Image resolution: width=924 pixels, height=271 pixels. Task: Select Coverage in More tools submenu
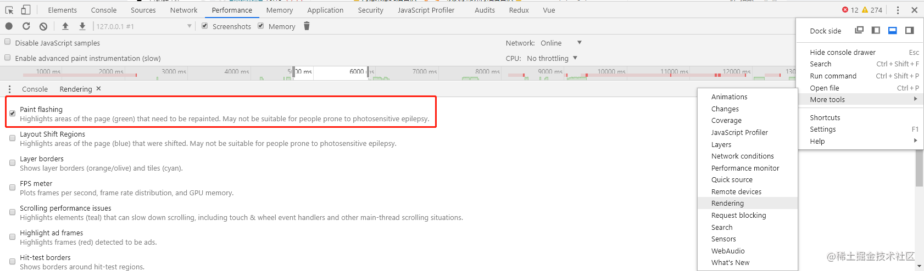[x=747, y=120]
